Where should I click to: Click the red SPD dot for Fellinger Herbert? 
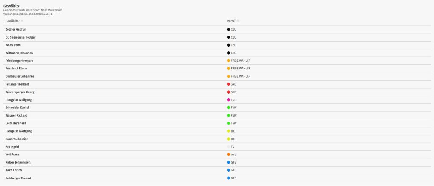(x=228, y=84)
